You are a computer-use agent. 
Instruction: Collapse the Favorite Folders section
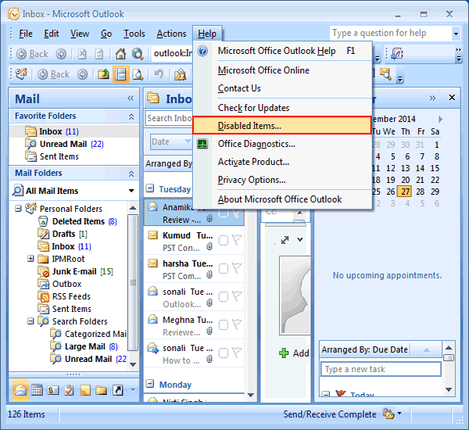131,116
